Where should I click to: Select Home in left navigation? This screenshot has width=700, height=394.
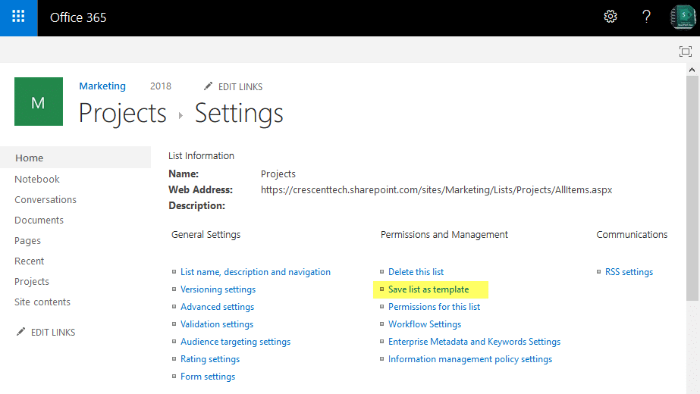[30, 158]
